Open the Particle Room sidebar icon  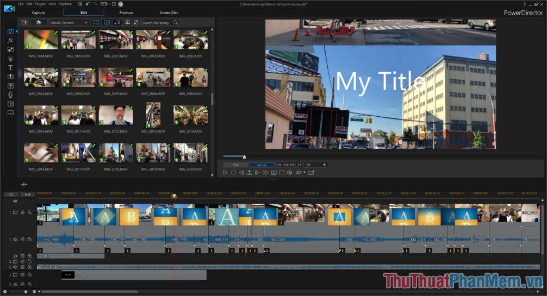tap(10, 59)
